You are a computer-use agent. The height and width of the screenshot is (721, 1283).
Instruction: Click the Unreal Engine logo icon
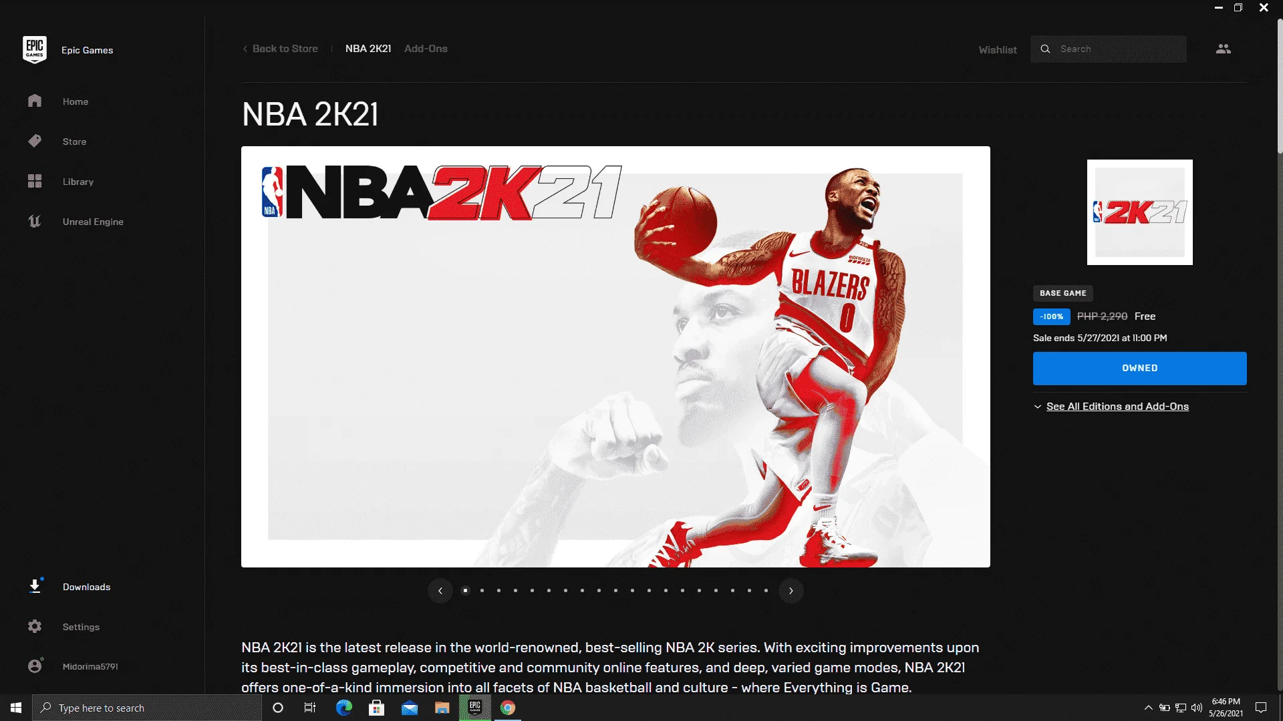pos(35,221)
